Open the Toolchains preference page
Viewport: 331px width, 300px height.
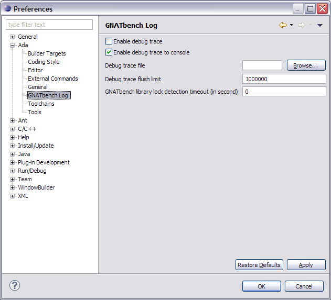(41, 104)
